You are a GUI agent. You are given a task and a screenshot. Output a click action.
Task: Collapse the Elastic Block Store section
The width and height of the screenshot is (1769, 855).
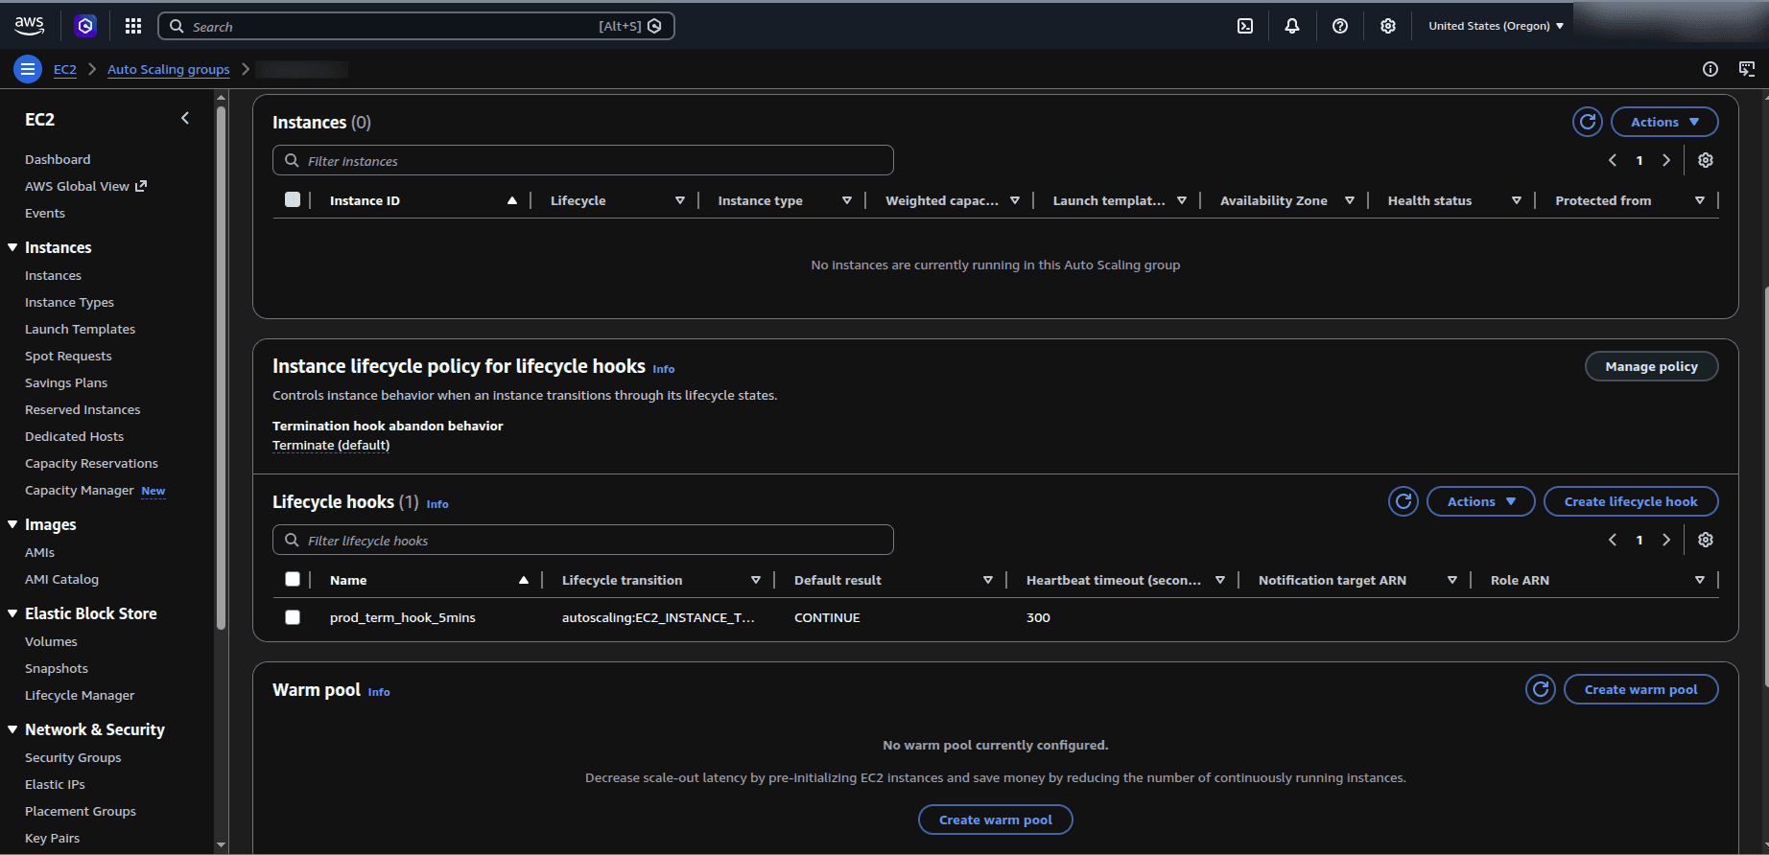pos(12,613)
